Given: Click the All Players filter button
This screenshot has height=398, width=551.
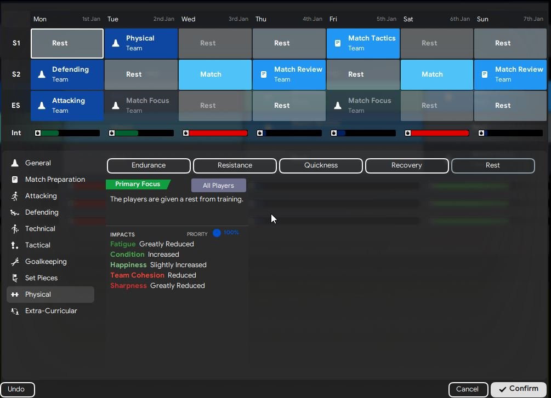Looking at the screenshot, I should (x=219, y=185).
